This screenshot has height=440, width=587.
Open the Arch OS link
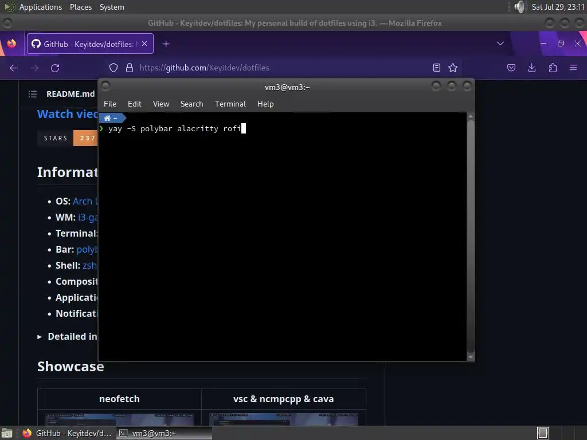pyautogui.click(x=85, y=201)
